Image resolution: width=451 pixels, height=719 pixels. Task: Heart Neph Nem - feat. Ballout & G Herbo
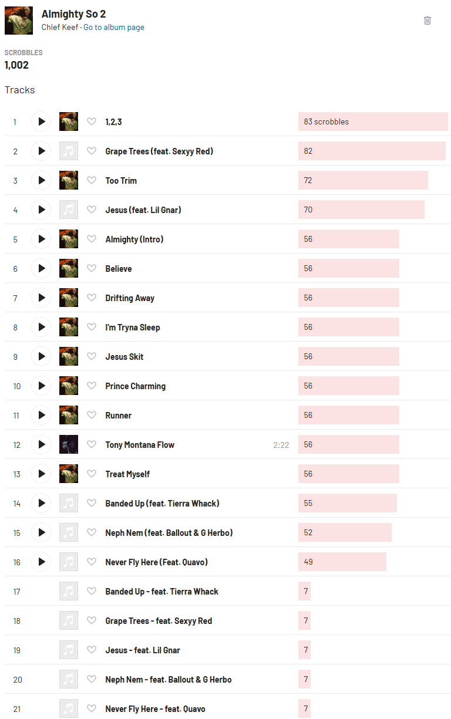pyautogui.click(x=92, y=679)
